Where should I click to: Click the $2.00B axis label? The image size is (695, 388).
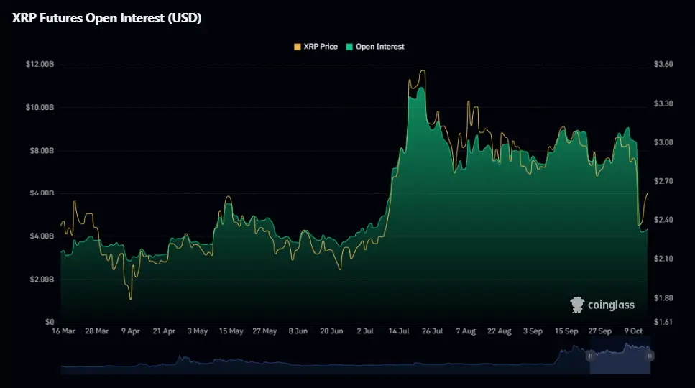click(x=42, y=279)
